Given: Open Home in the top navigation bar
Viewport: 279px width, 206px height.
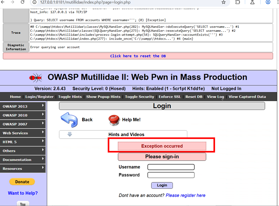Looking at the screenshot, I should point(15,97).
